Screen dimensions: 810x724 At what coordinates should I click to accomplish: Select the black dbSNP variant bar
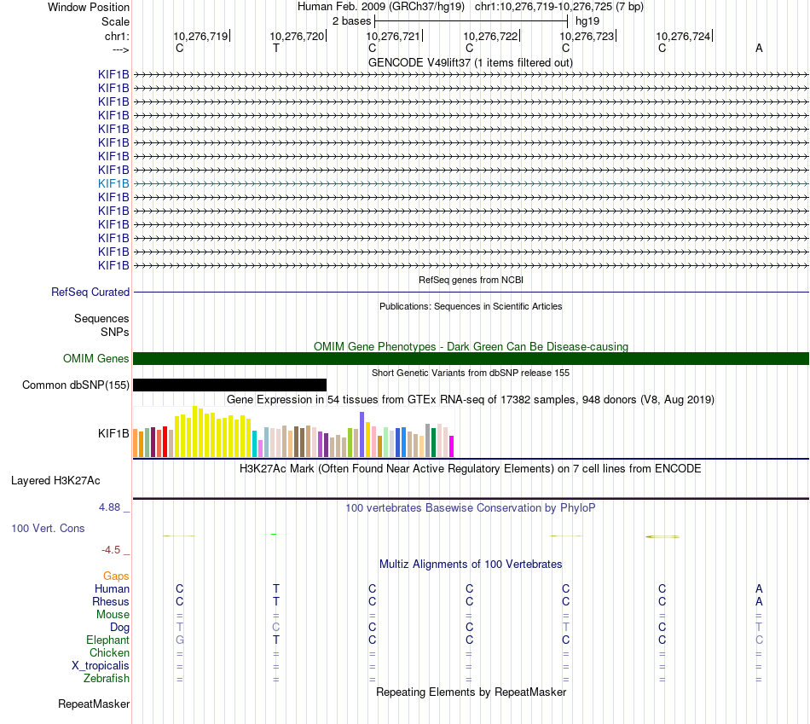click(x=230, y=385)
